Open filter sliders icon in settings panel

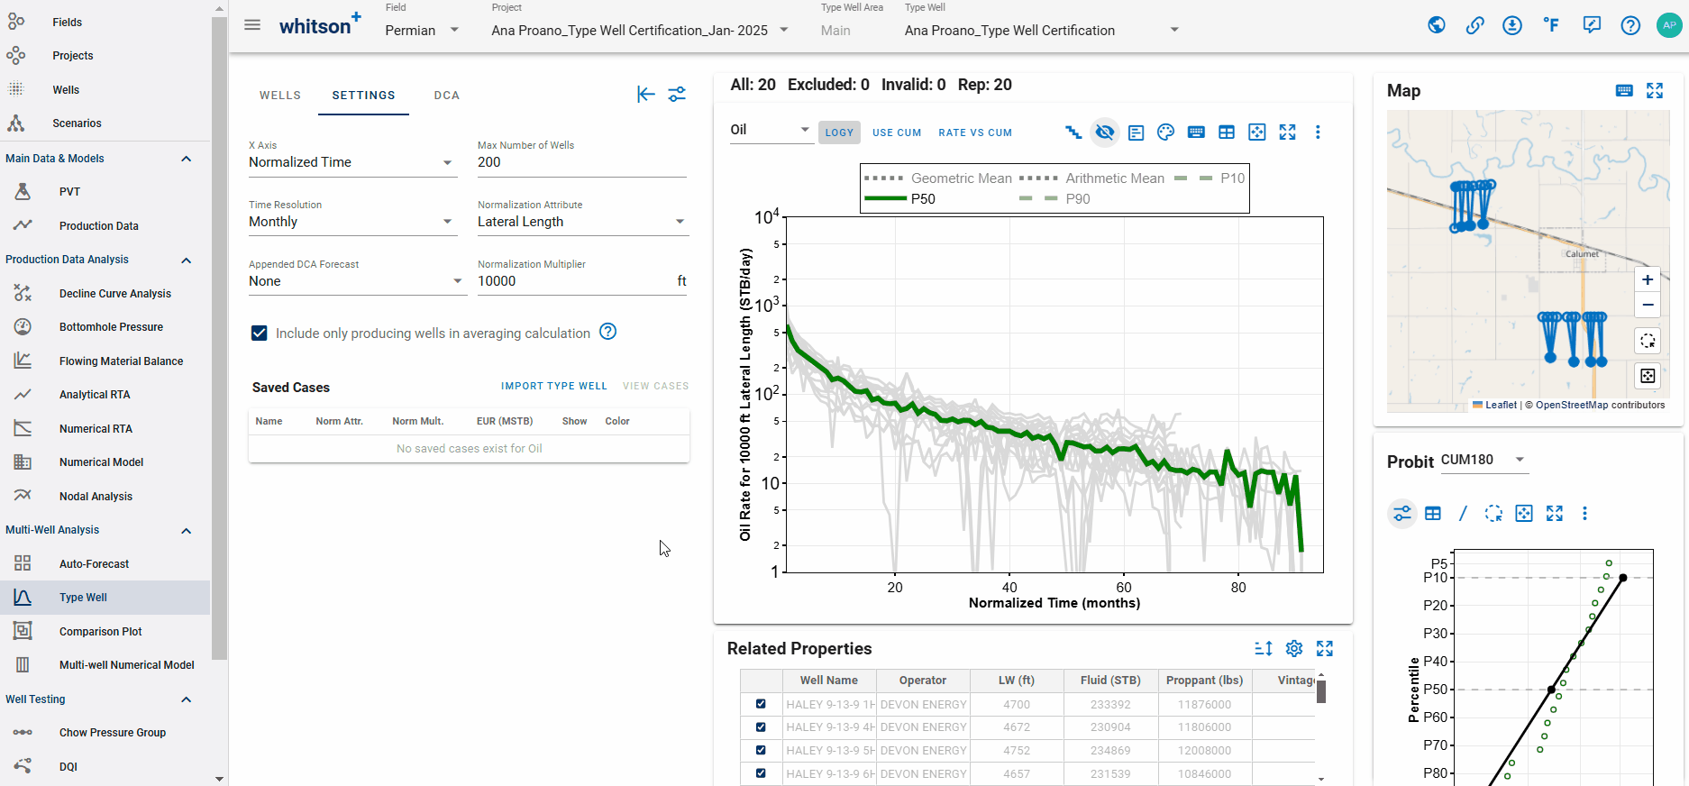tap(677, 94)
